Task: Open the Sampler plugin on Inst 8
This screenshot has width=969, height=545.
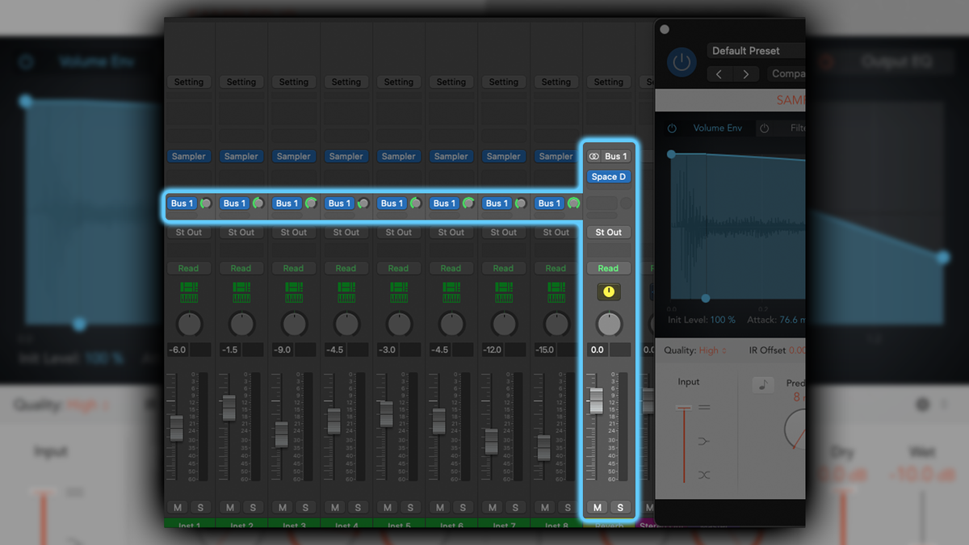Action: coord(556,156)
